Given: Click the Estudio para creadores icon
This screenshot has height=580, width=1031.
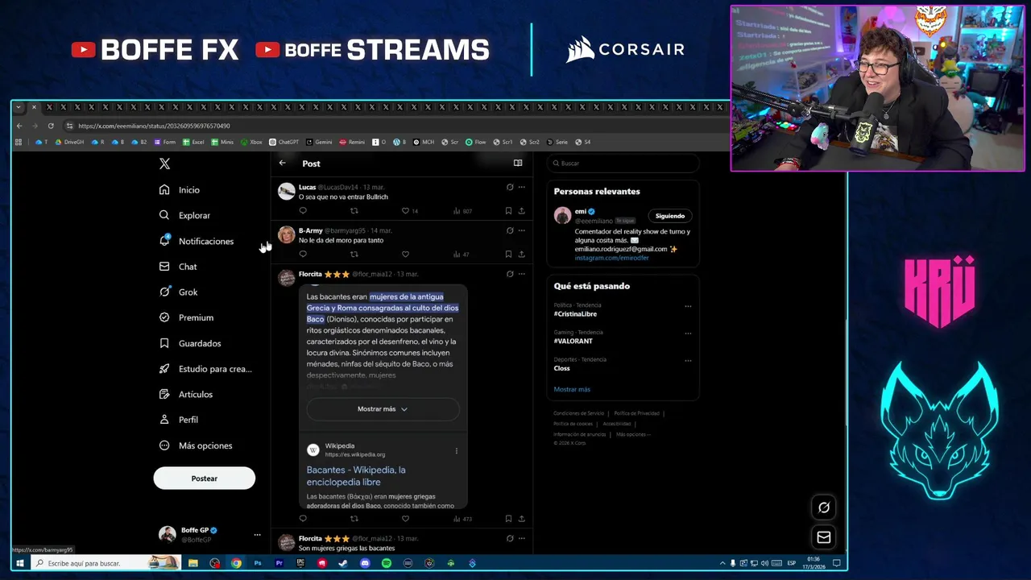Looking at the screenshot, I should [164, 369].
